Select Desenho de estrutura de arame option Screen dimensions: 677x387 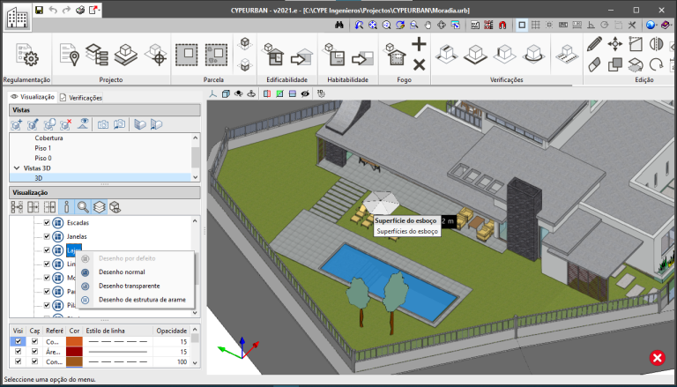[141, 300]
